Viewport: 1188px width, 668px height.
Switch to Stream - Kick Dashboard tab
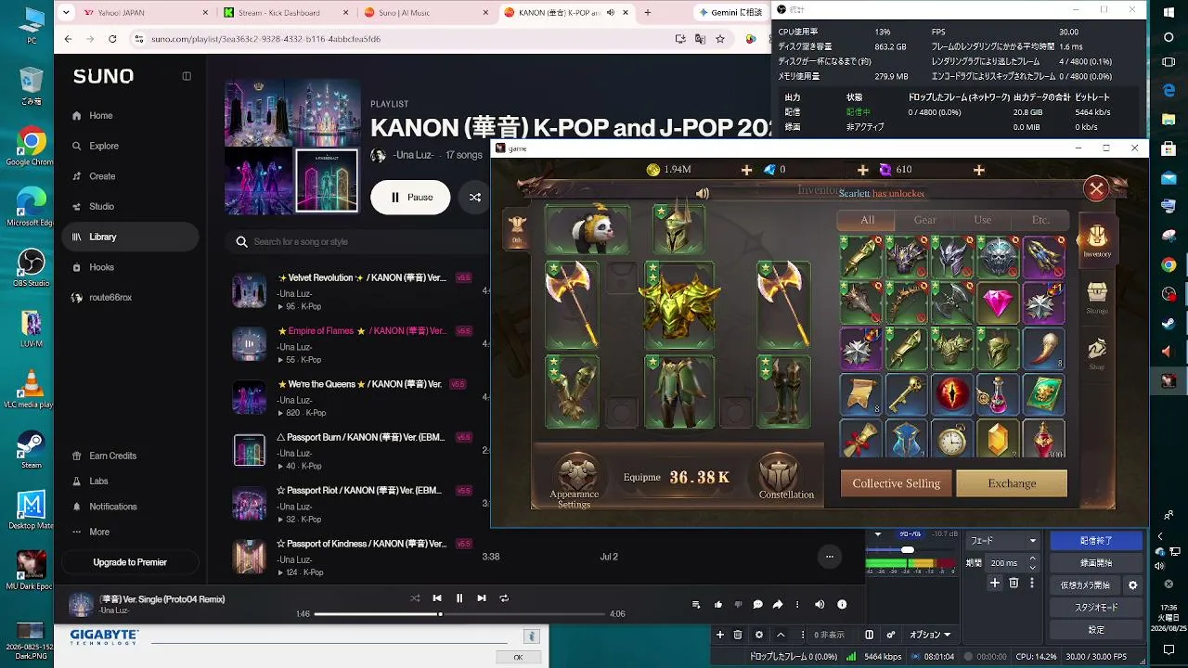[285, 13]
